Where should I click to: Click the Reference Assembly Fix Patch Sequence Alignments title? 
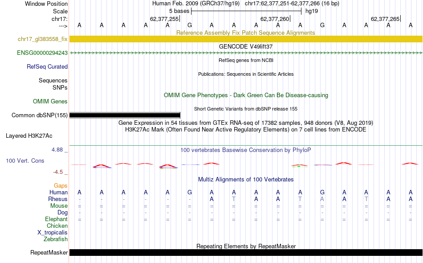pyautogui.click(x=246, y=33)
